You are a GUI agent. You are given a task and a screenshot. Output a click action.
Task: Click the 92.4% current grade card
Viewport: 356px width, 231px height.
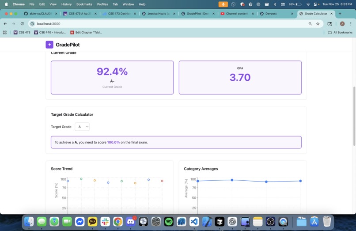(112, 77)
